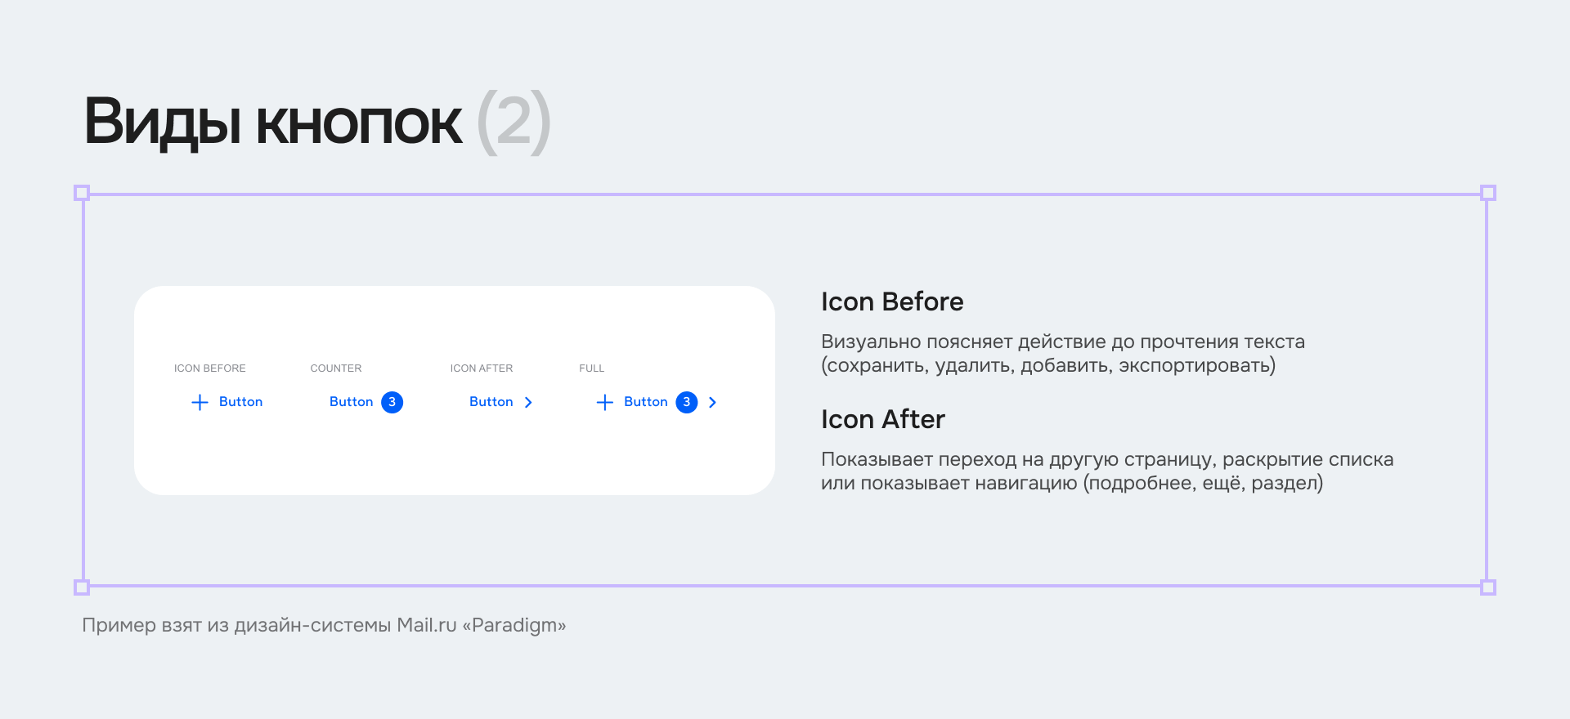Select the Icon After section heading
This screenshot has width=1570, height=719.
point(882,419)
